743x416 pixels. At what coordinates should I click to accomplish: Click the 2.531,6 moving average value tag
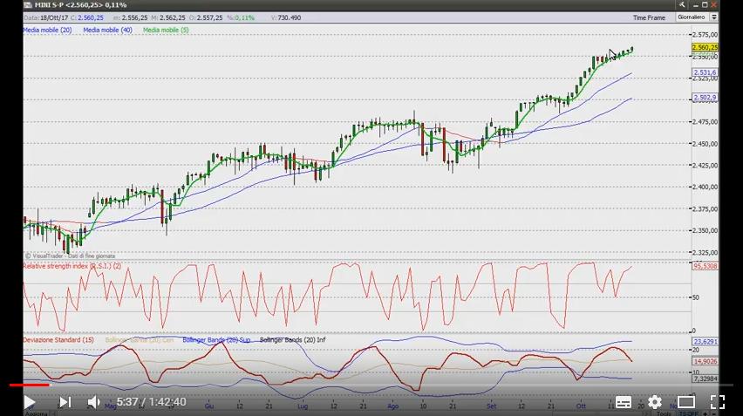coord(705,72)
